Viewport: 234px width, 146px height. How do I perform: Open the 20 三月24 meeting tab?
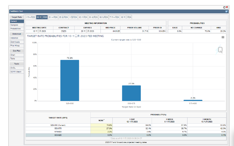coord(63,17)
